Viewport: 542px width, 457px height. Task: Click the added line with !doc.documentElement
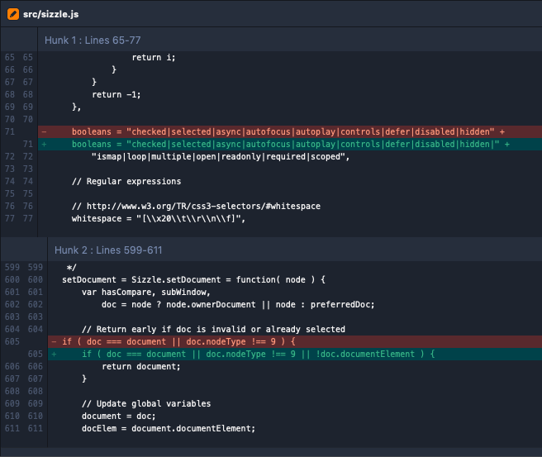[295, 354]
